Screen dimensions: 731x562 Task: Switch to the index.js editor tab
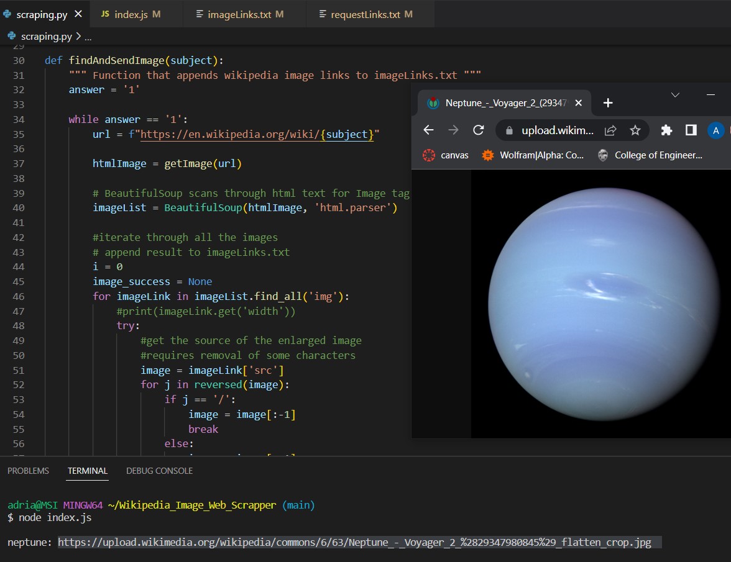point(130,14)
